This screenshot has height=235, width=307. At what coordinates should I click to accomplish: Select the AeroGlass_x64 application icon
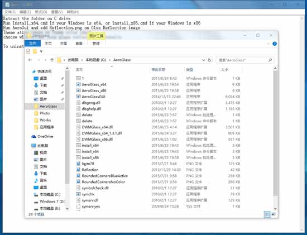pyautogui.click(x=78, y=84)
